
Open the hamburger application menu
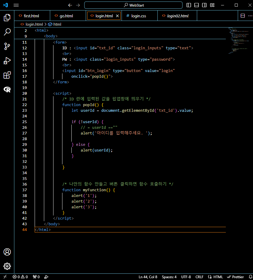coord(16,5)
